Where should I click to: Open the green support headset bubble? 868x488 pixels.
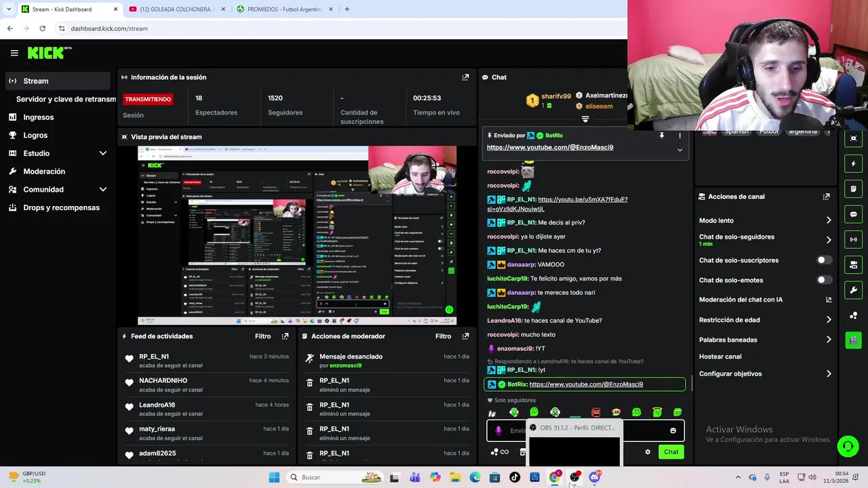[848, 446]
